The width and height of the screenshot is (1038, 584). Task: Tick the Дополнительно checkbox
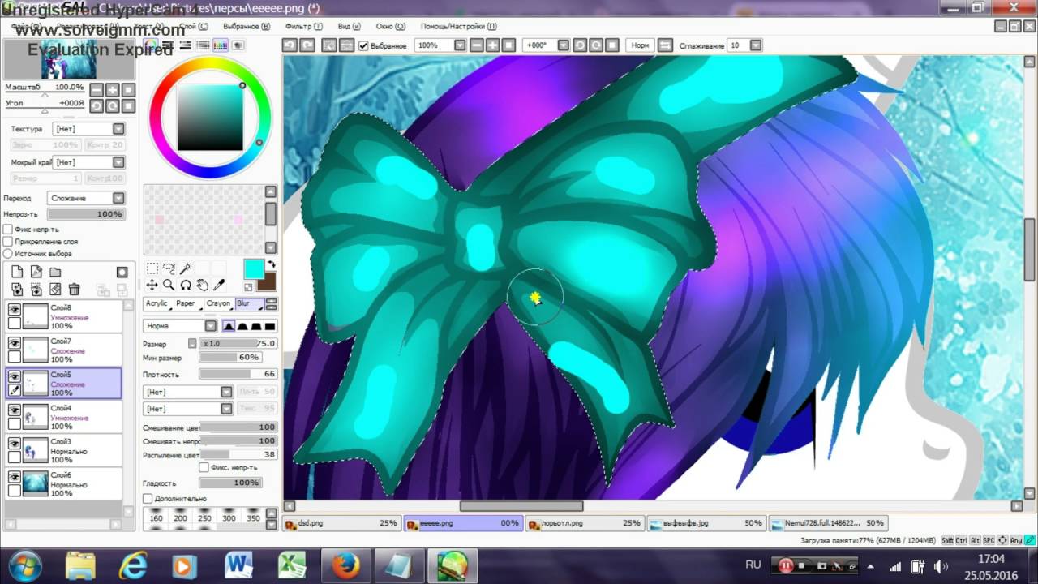[x=148, y=499]
